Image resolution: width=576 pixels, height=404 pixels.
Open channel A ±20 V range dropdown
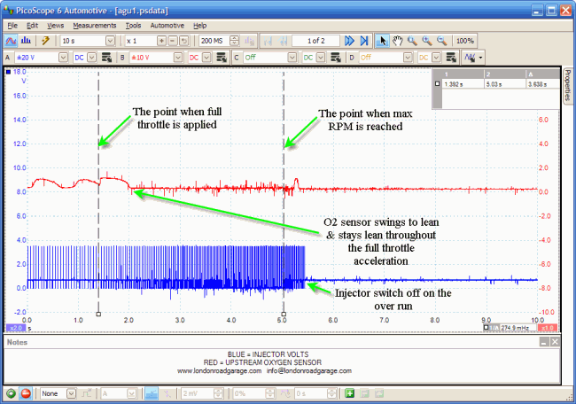[x=62, y=57]
